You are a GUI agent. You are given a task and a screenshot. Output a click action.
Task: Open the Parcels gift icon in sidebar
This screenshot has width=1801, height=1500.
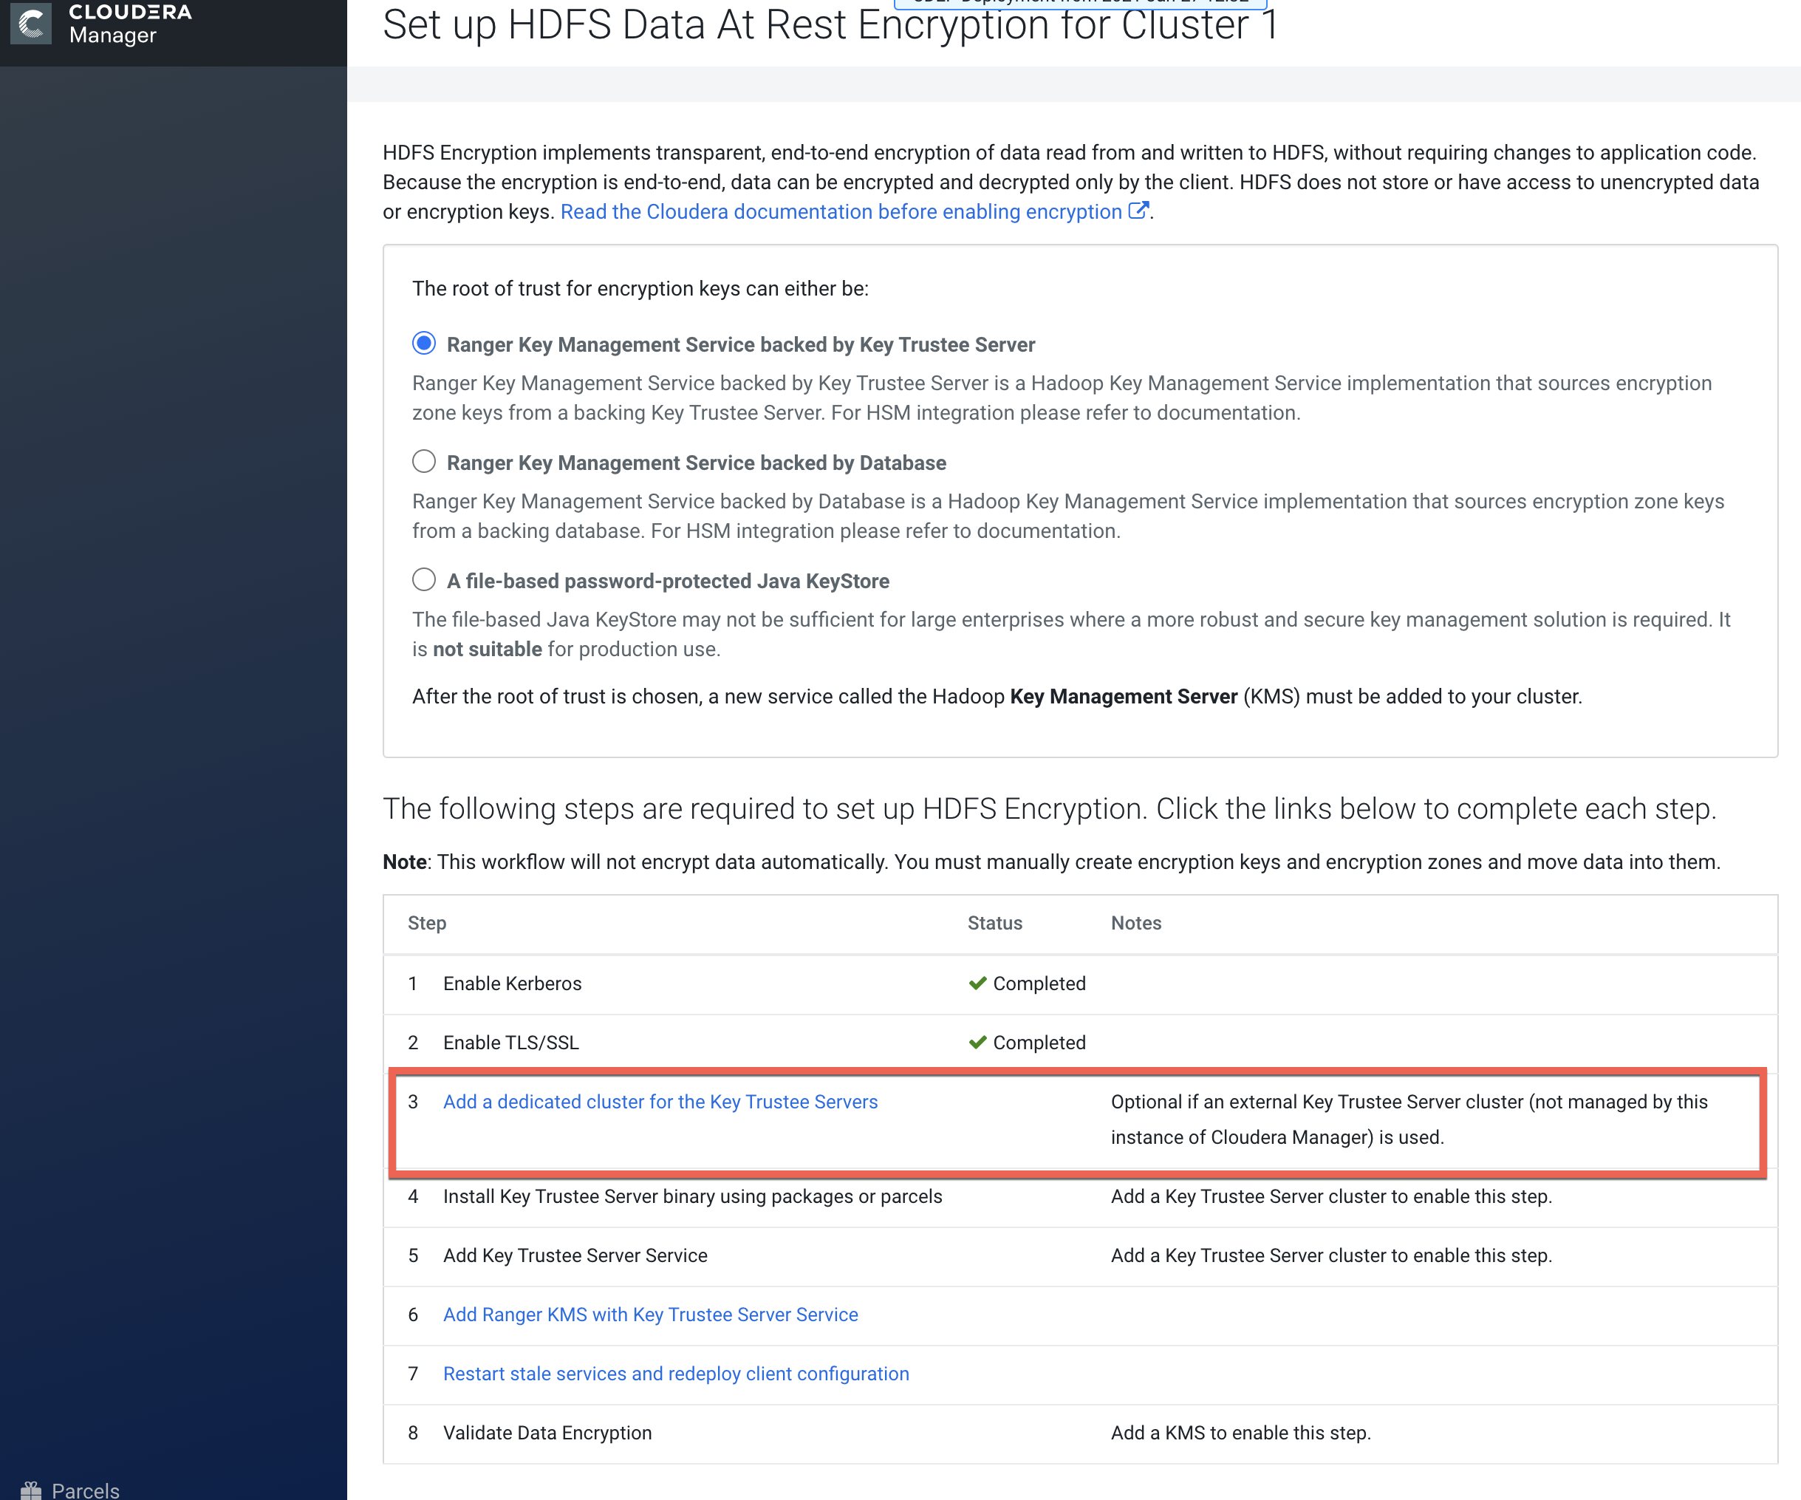[x=31, y=1490]
